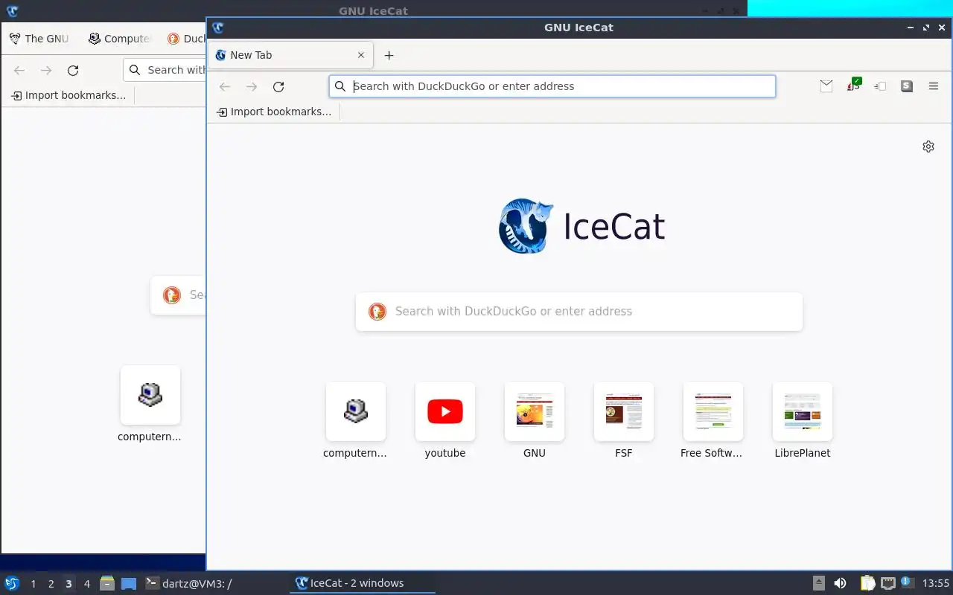Click the extension icon left of the S button
The height and width of the screenshot is (595, 953).
880,86
